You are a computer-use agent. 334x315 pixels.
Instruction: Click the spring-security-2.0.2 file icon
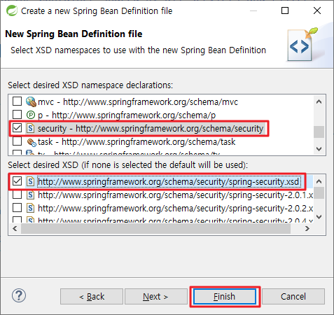[x=31, y=208]
